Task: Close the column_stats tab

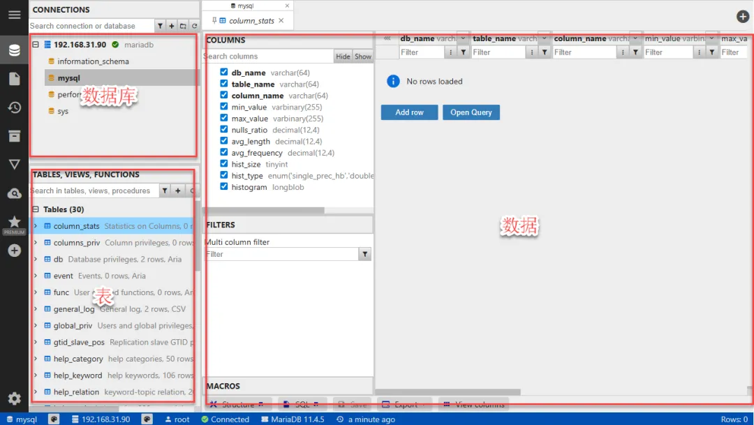Action: [x=281, y=21]
